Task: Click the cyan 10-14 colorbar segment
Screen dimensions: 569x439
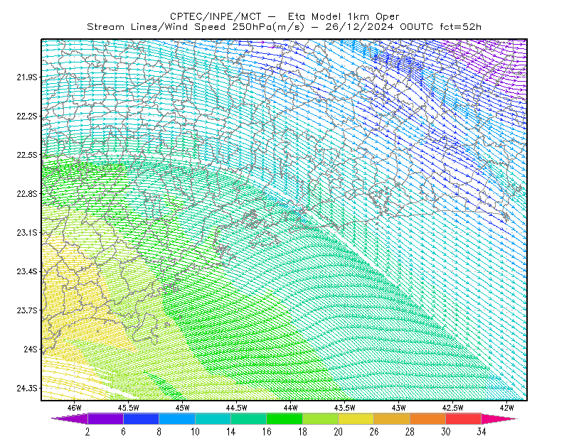Action: pos(213,418)
